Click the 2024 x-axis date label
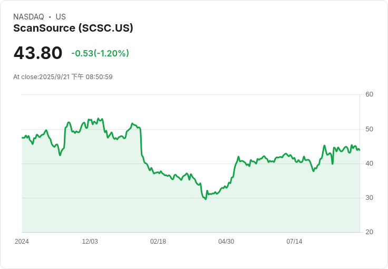This screenshot has width=388, height=269. tap(22, 242)
